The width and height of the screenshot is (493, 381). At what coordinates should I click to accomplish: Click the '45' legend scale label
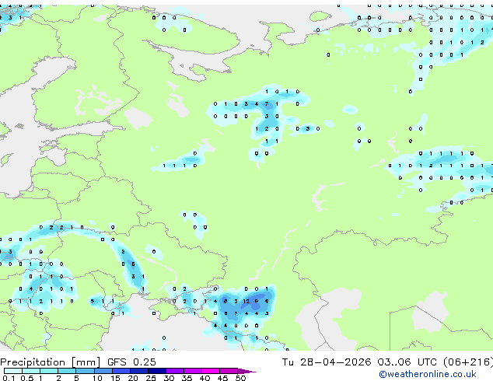pyautogui.click(x=222, y=378)
